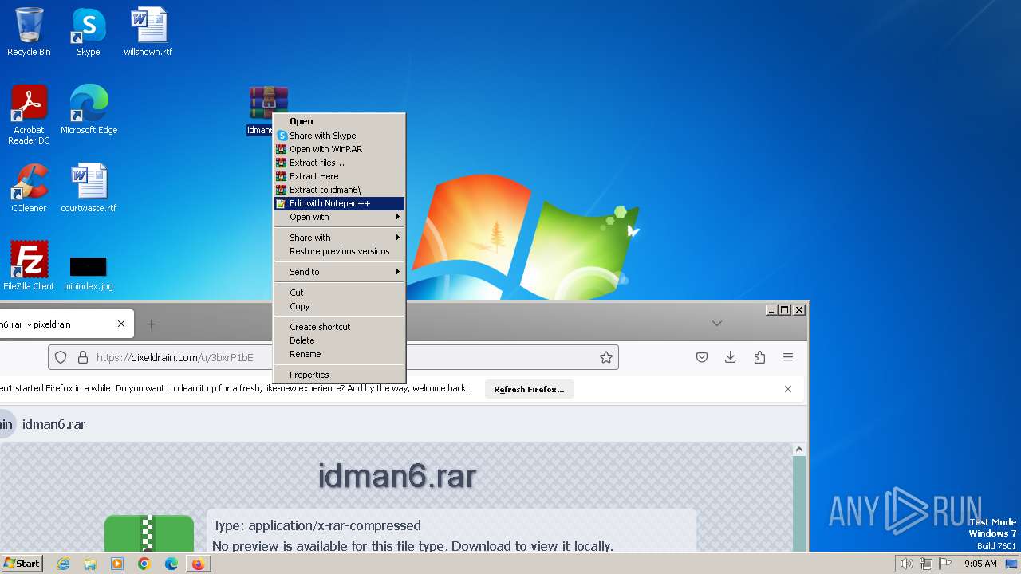
Task: Choose Delete in the context menu
Action: [x=339, y=340]
